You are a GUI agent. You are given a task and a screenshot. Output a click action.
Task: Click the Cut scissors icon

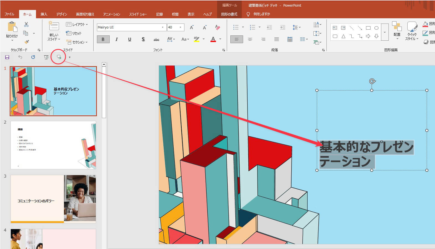pyautogui.click(x=26, y=25)
